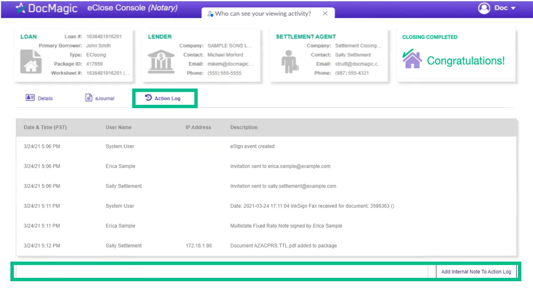533x297 pixels.
Task: Click the Description column header
Action: click(x=244, y=127)
